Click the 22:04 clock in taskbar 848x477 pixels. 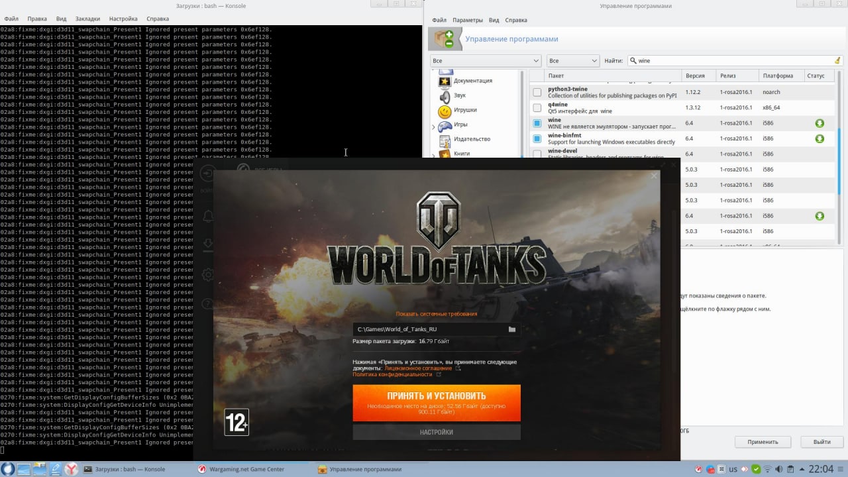pyautogui.click(x=821, y=469)
